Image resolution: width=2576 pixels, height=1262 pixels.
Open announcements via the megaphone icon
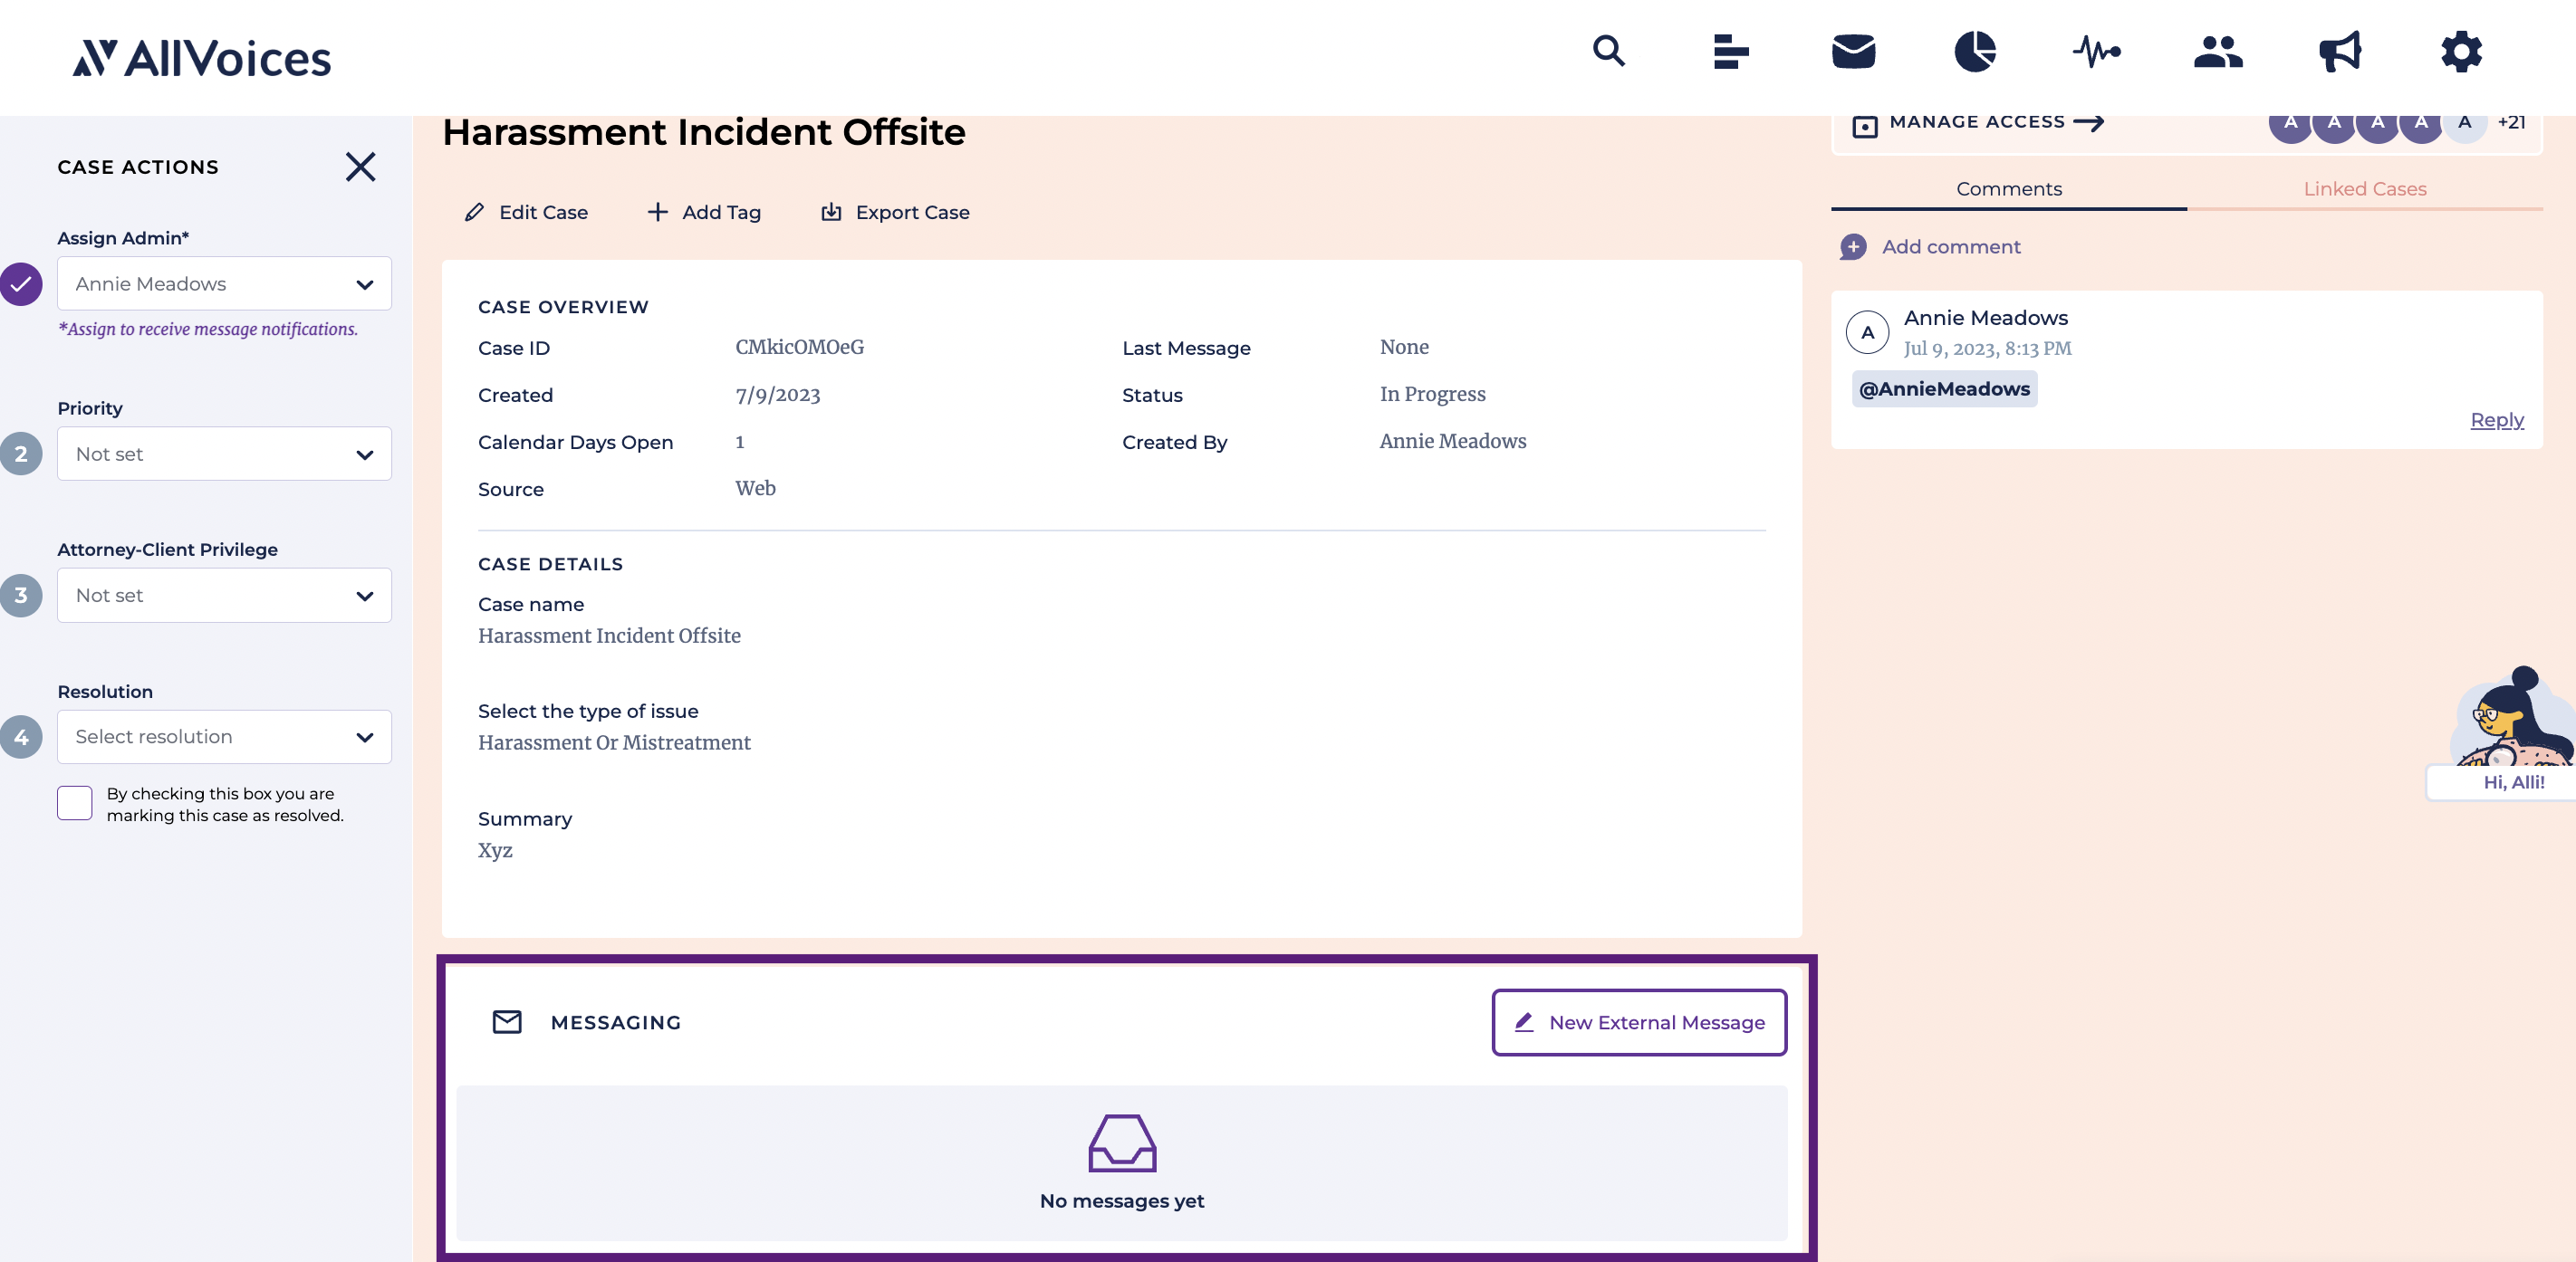pos(2340,51)
